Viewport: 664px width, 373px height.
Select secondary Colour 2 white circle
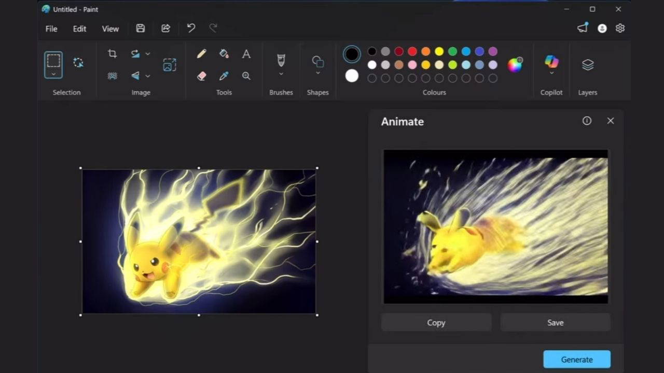point(352,76)
